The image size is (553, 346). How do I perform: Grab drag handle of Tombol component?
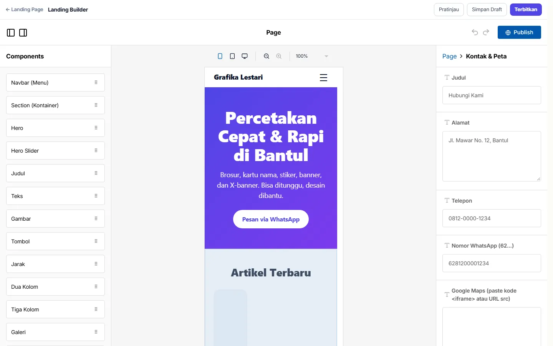(x=96, y=241)
